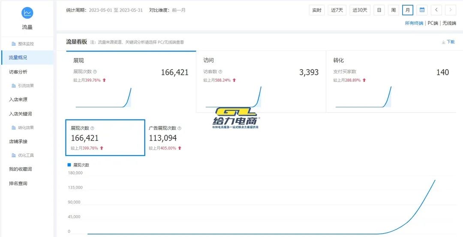Open 访客分析 in sidebar

18,72
